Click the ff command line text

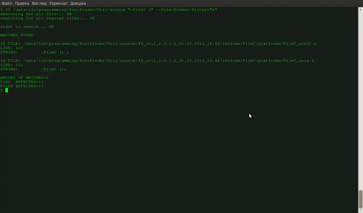point(109,10)
